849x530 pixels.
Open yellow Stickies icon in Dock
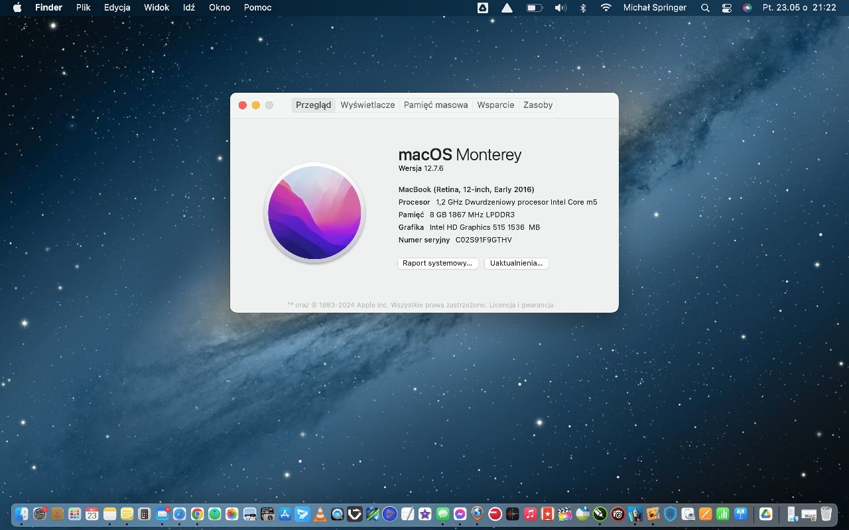tap(127, 513)
